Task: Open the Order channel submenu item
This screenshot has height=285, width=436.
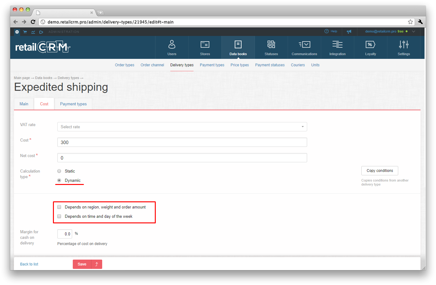Action: pos(152,65)
